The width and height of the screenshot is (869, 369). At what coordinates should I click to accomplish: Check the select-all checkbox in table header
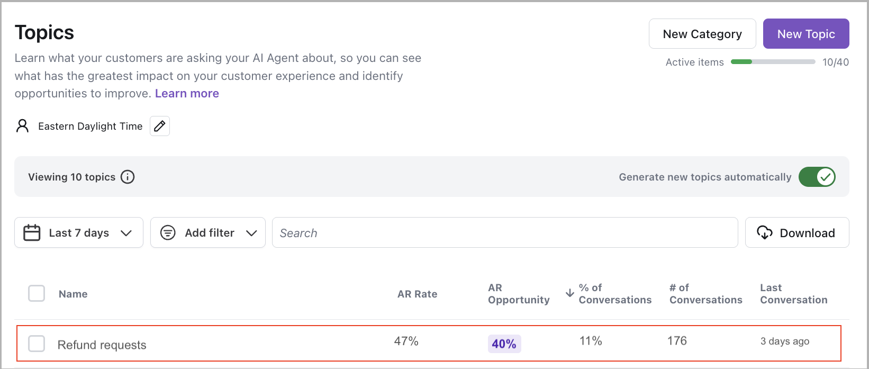pos(37,293)
